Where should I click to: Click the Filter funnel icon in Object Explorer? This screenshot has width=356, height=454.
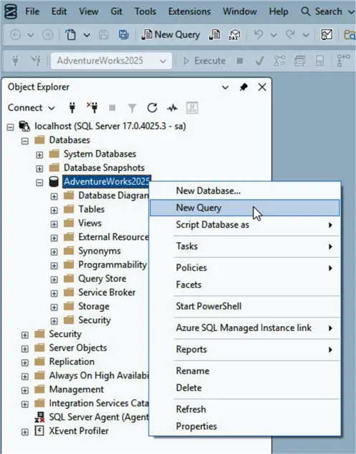point(132,108)
